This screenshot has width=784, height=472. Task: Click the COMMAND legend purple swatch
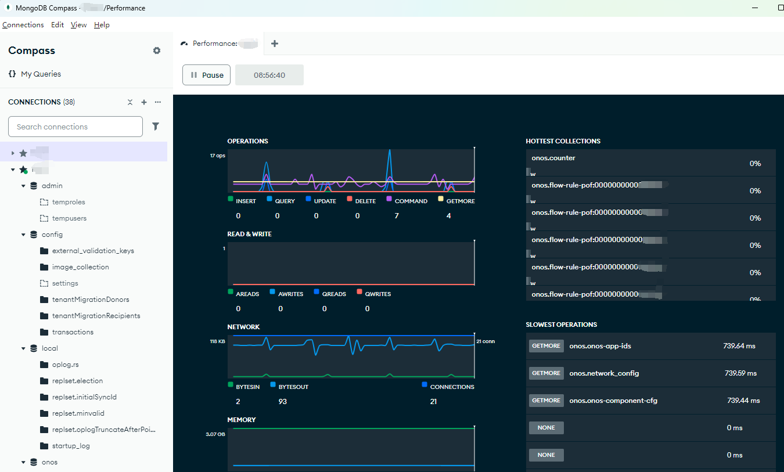390,199
